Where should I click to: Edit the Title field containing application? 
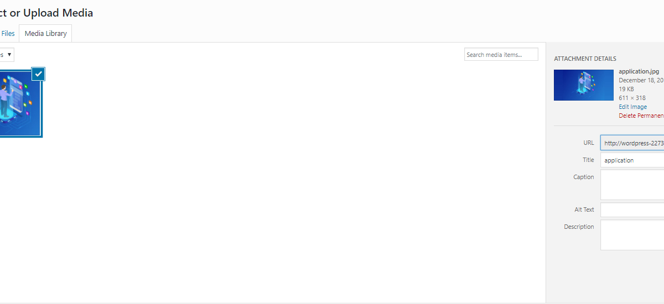pyautogui.click(x=632, y=160)
